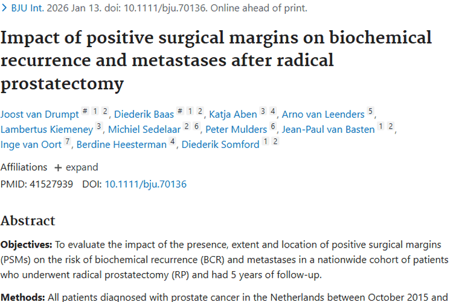
Task: Open the DOI 10.1111/bju.70136 link
Action: pos(146,184)
